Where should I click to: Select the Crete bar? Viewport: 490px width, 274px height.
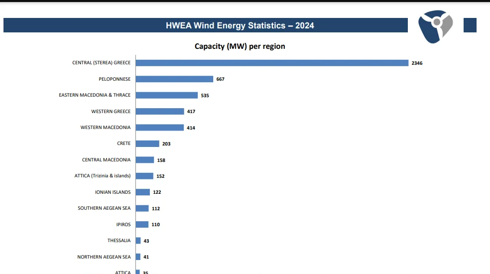pos(147,143)
